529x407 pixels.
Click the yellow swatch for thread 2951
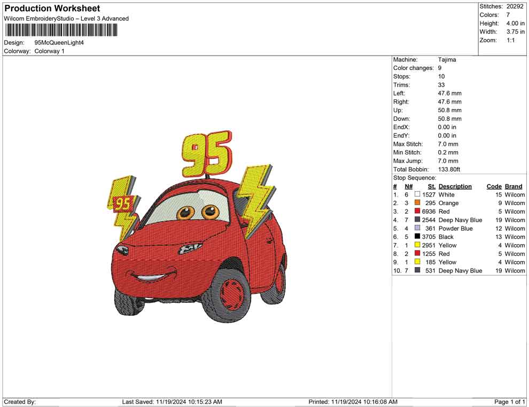[x=417, y=245]
